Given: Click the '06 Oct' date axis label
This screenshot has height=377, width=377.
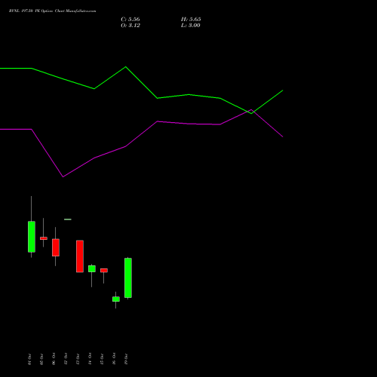Looking at the screenshot, I should [x=54, y=359].
